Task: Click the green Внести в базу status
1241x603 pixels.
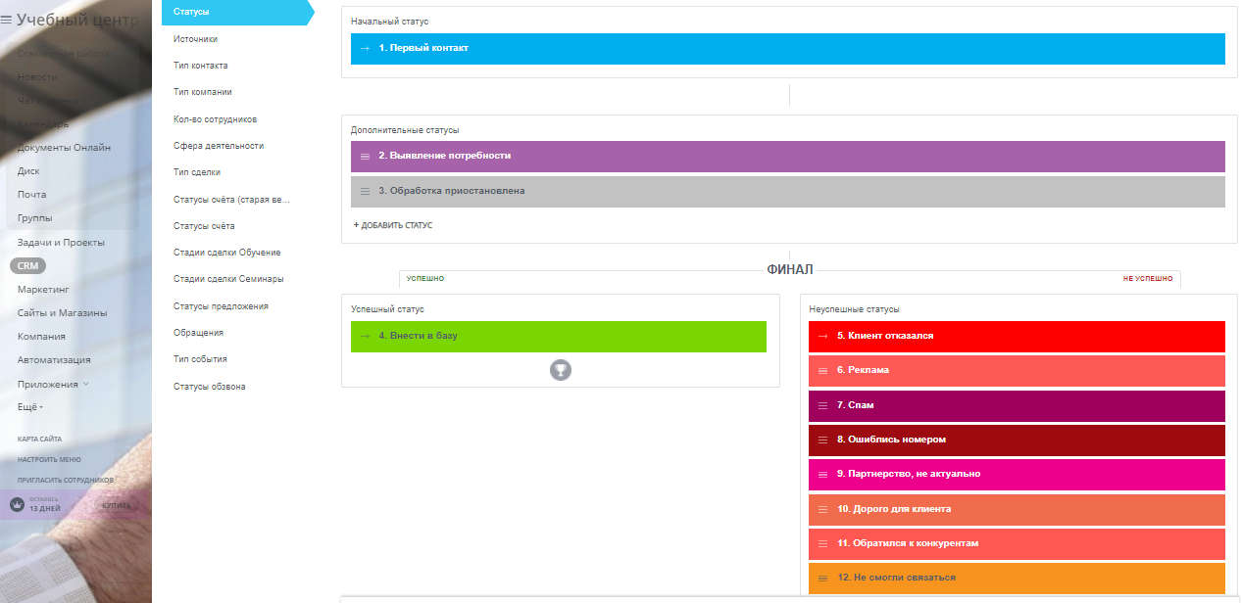Action: tap(558, 336)
